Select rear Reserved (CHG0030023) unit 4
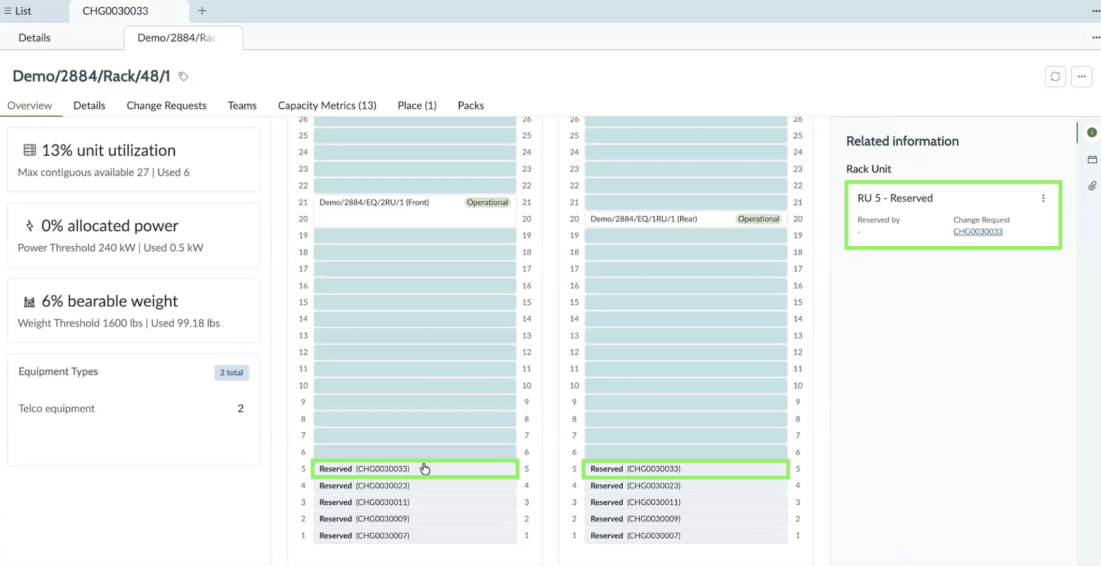The height and width of the screenshot is (566, 1101). 685,486
